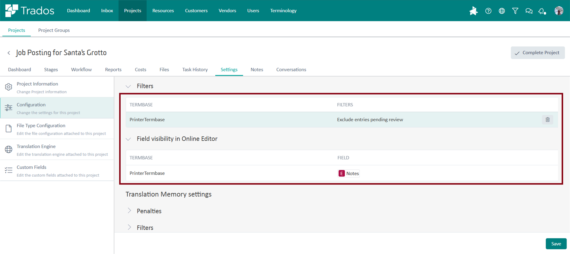Click PrinterTermbase in the Filters table

pos(147,119)
